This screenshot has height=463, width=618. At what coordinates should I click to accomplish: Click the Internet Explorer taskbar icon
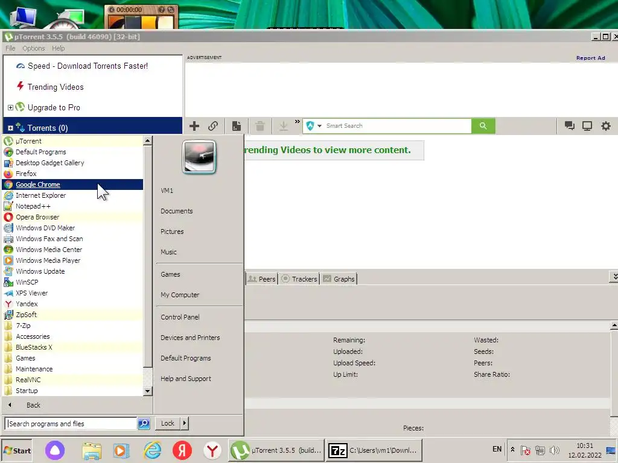pyautogui.click(x=152, y=450)
